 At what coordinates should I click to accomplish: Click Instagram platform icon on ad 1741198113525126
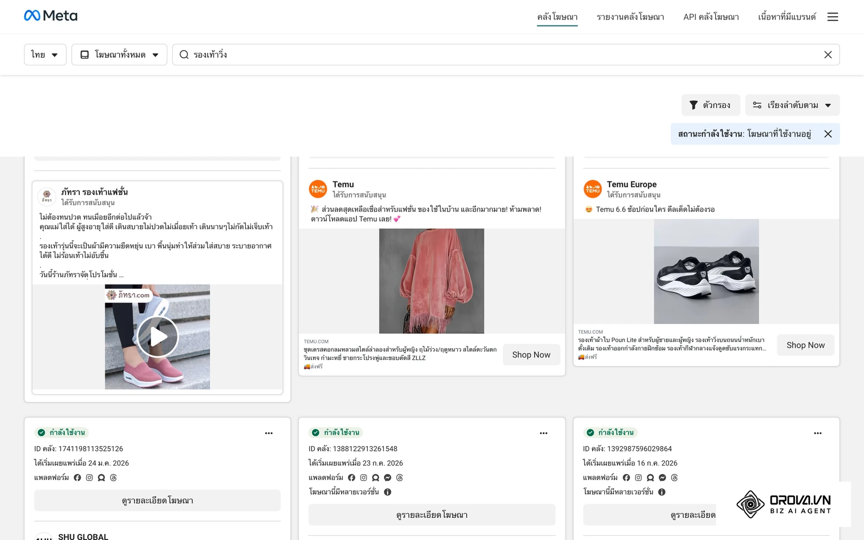(90, 478)
